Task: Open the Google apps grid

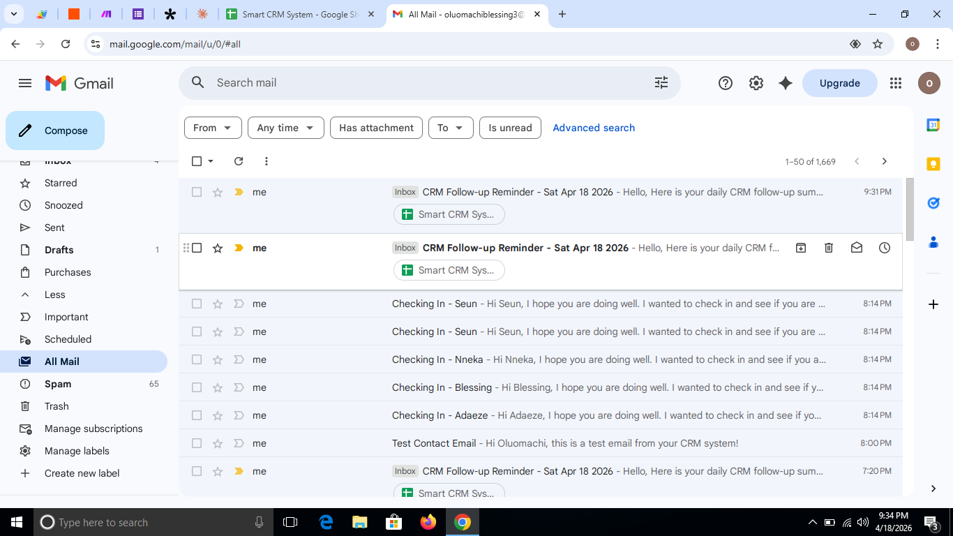Action: 895,83
